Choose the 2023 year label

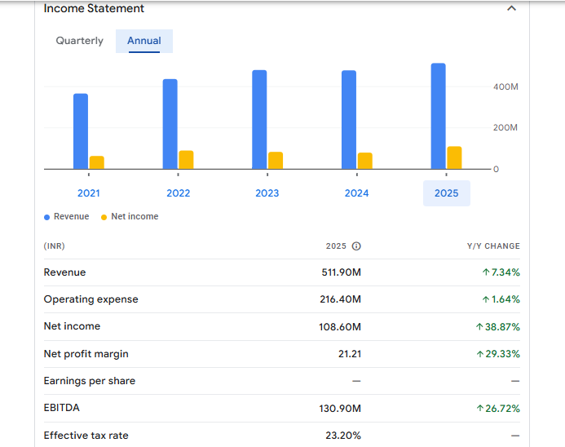tap(267, 193)
